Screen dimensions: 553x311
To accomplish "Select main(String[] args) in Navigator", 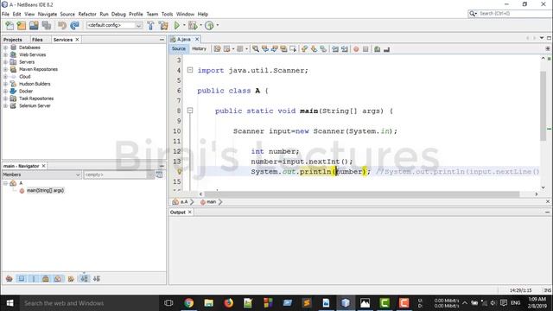I will (45, 190).
